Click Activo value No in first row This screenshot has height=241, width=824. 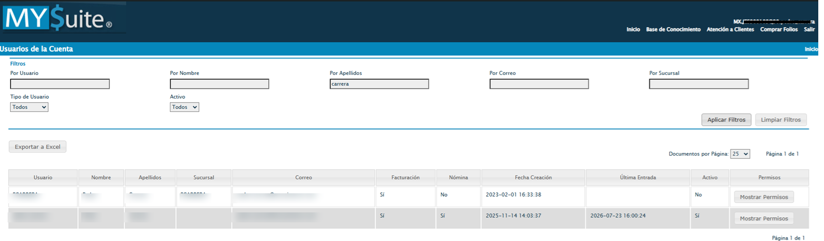[x=698, y=195]
